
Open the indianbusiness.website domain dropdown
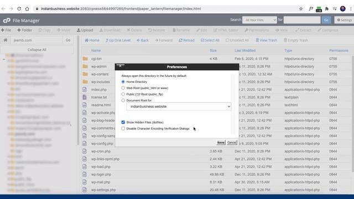(x=179, y=107)
